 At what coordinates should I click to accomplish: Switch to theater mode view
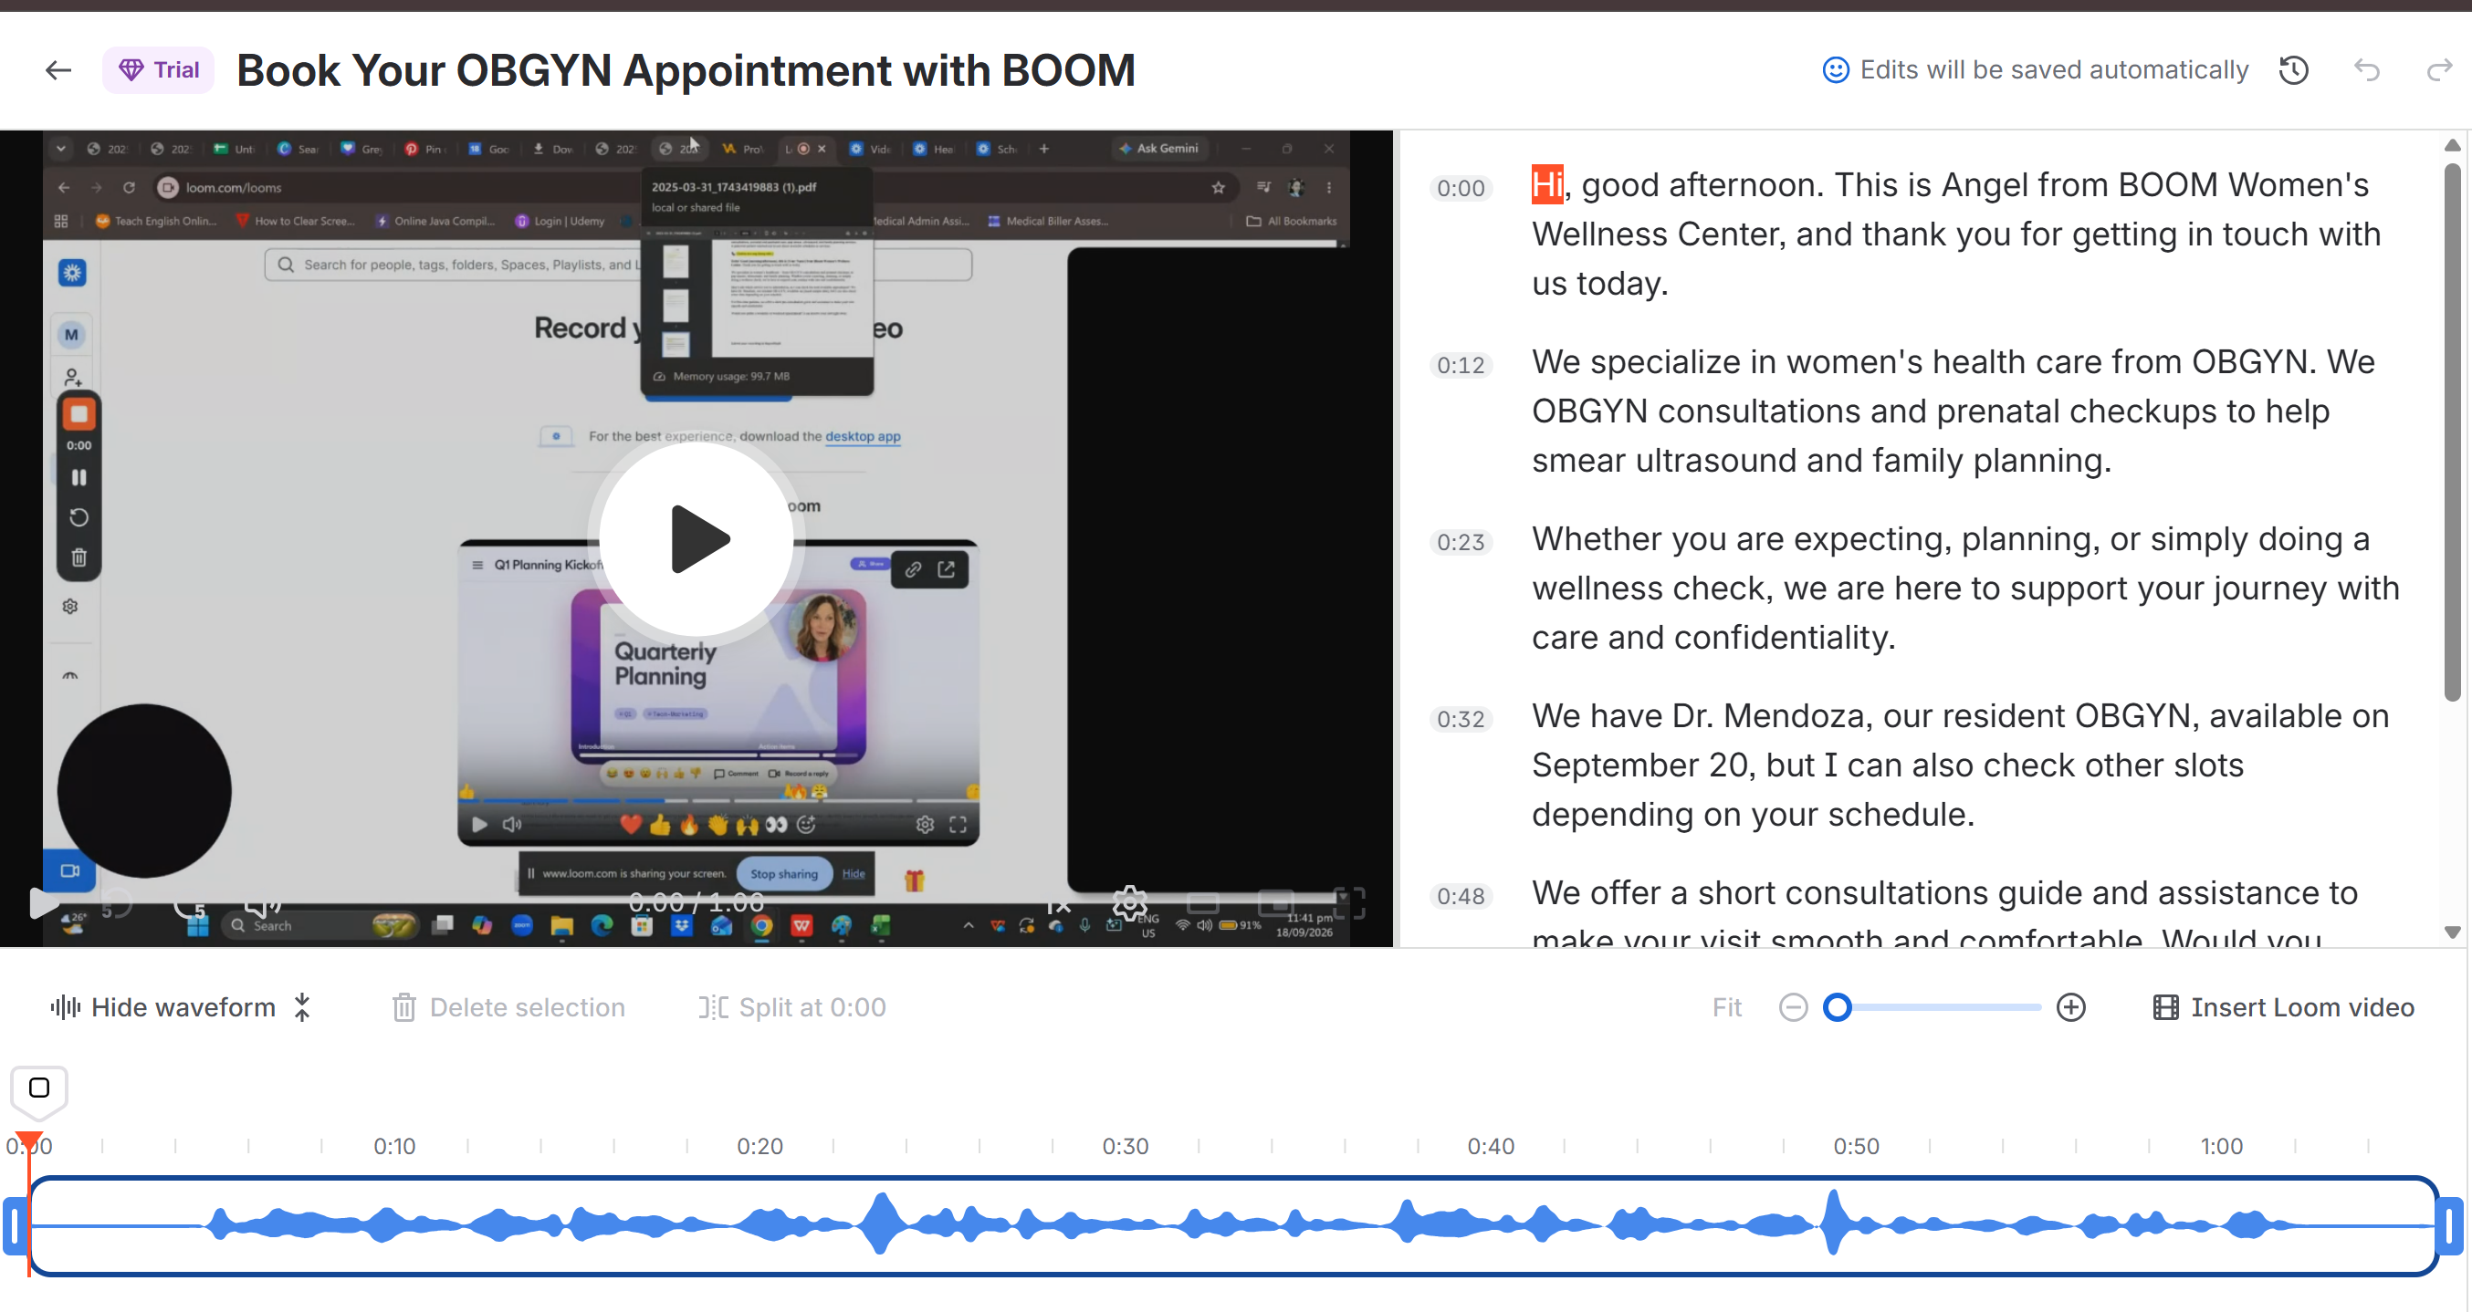click(x=1202, y=902)
